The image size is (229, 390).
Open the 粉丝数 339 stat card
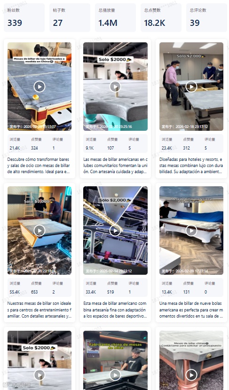tap(24, 17)
